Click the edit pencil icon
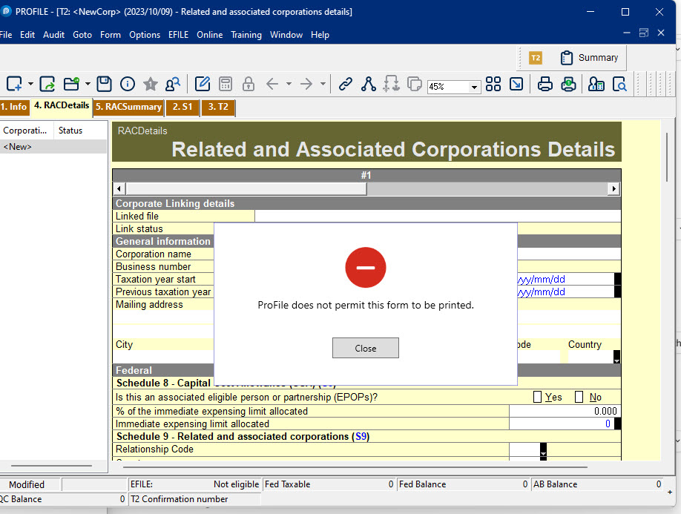The height and width of the screenshot is (514, 681). pos(203,84)
